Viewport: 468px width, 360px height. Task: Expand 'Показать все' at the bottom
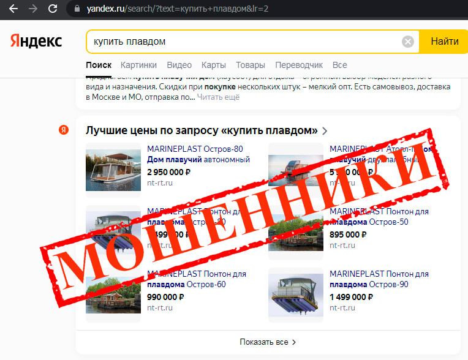click(268, 342)
